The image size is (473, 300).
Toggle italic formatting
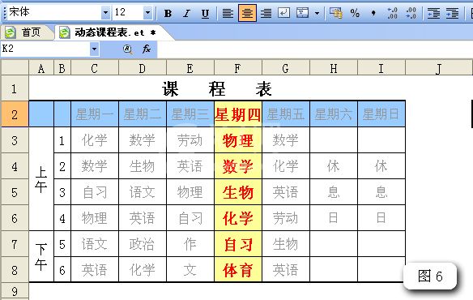[x=187, y=13]
